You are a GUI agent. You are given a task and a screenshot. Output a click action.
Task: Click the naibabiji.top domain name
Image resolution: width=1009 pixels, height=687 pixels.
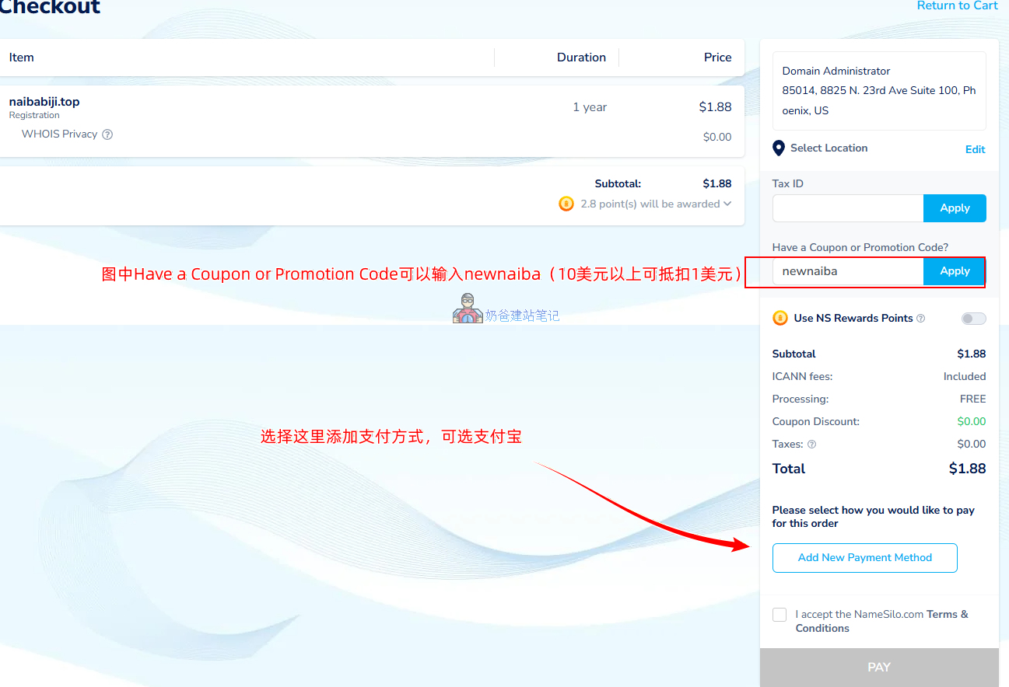click(x=44, y=101)
